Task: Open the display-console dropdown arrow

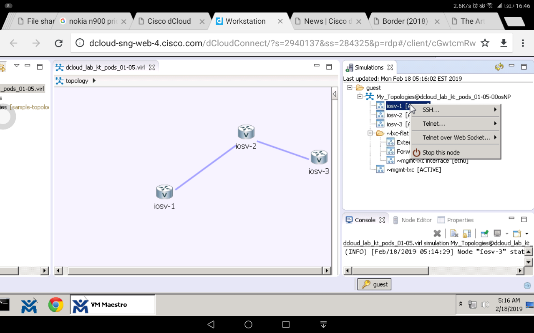Action: [506, 233]
